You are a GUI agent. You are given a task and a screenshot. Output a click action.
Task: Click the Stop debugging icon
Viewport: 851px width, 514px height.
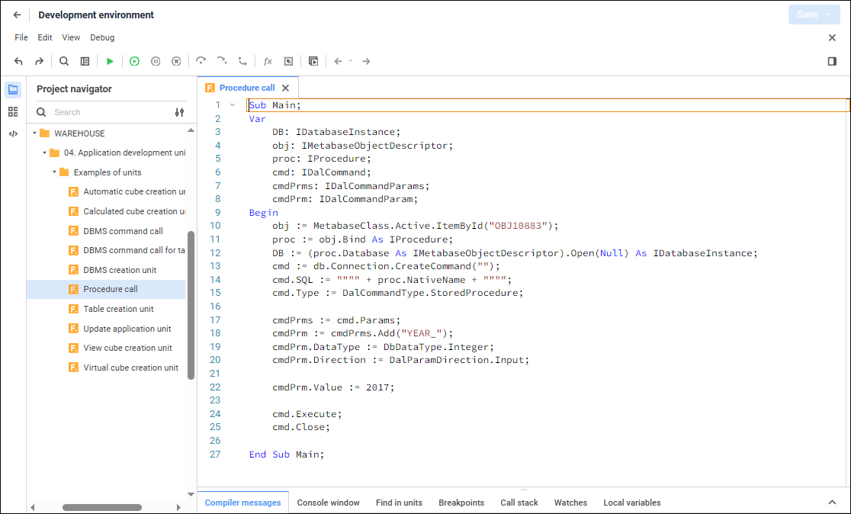176,61
